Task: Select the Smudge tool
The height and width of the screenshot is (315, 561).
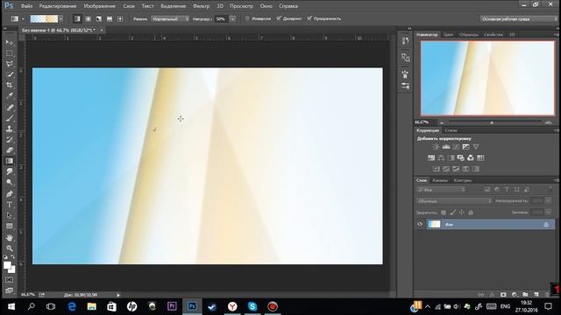Action: point(10,171)
